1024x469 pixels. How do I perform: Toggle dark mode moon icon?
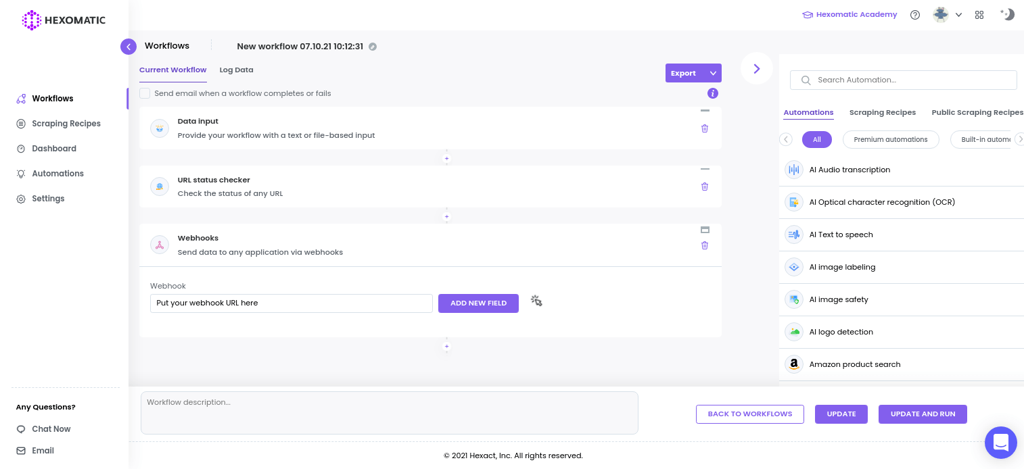click(1007, 14)
